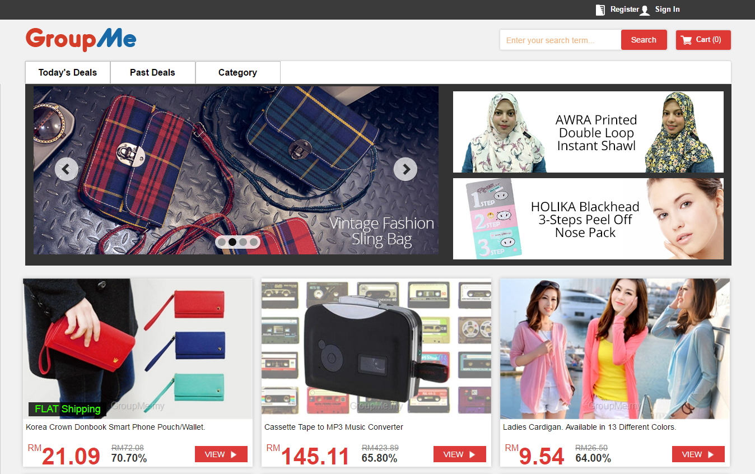Select the first carousel dot

click(x=222, y=242)
